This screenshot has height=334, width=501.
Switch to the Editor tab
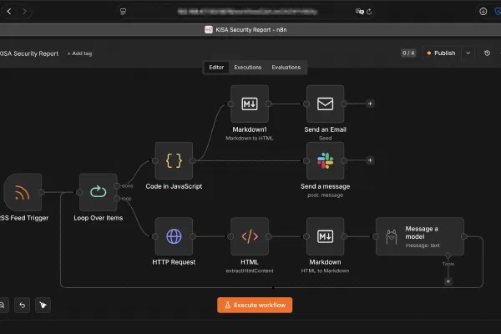point(216,68)
